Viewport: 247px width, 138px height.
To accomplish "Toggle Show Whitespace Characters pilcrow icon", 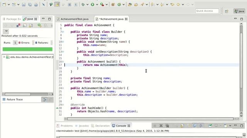I will click(76, 5).
